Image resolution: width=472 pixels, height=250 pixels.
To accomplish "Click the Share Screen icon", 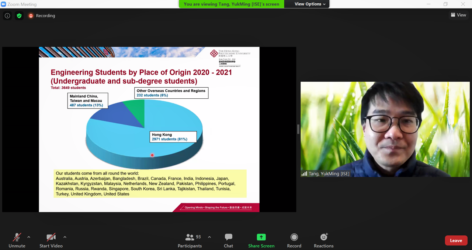I will coord(261,237).
